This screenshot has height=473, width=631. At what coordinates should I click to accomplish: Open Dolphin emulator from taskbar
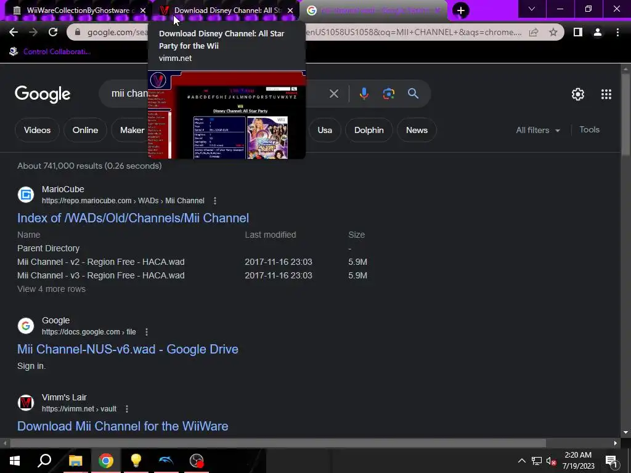coord(166,461)
